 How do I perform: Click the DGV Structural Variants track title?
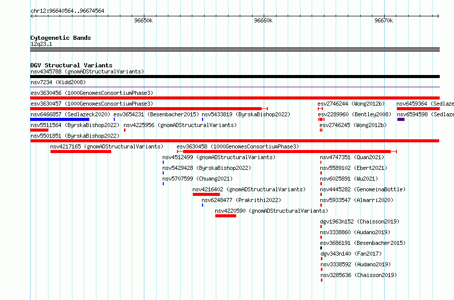(71, 65)
